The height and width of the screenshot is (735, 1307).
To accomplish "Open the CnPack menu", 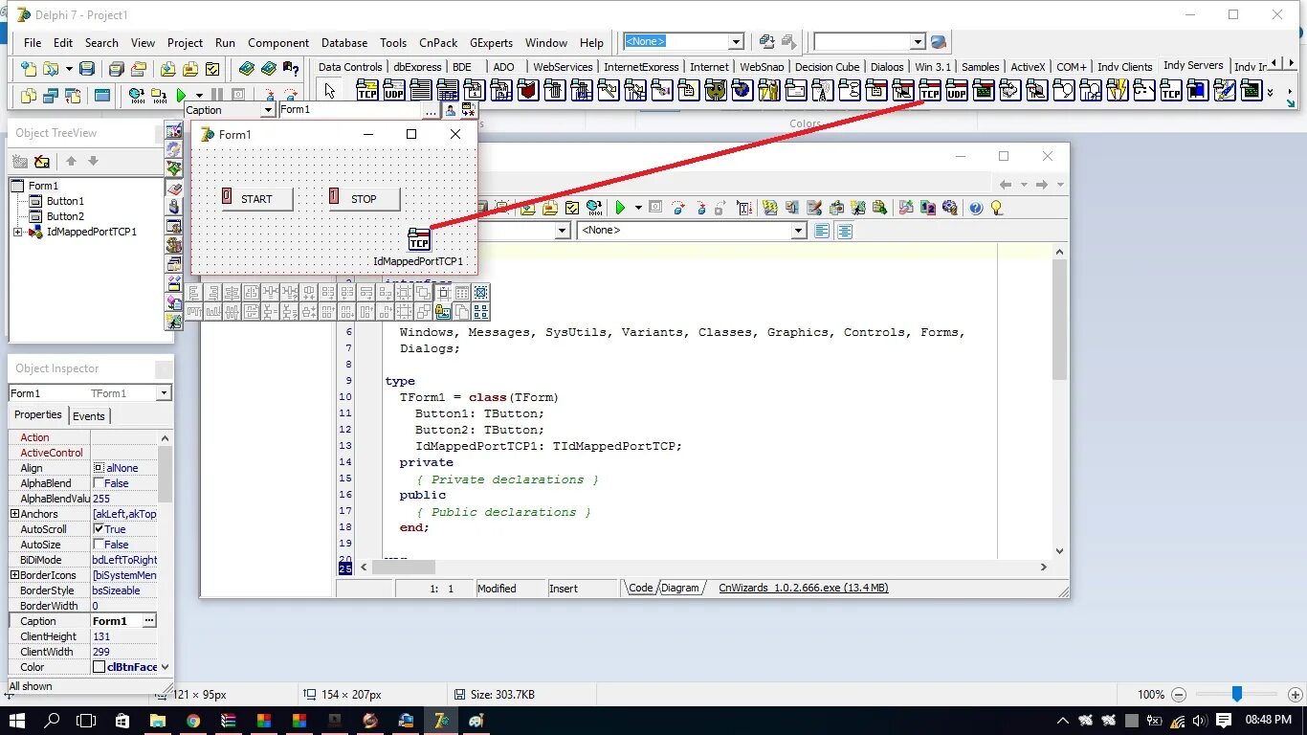I will 438,42.
